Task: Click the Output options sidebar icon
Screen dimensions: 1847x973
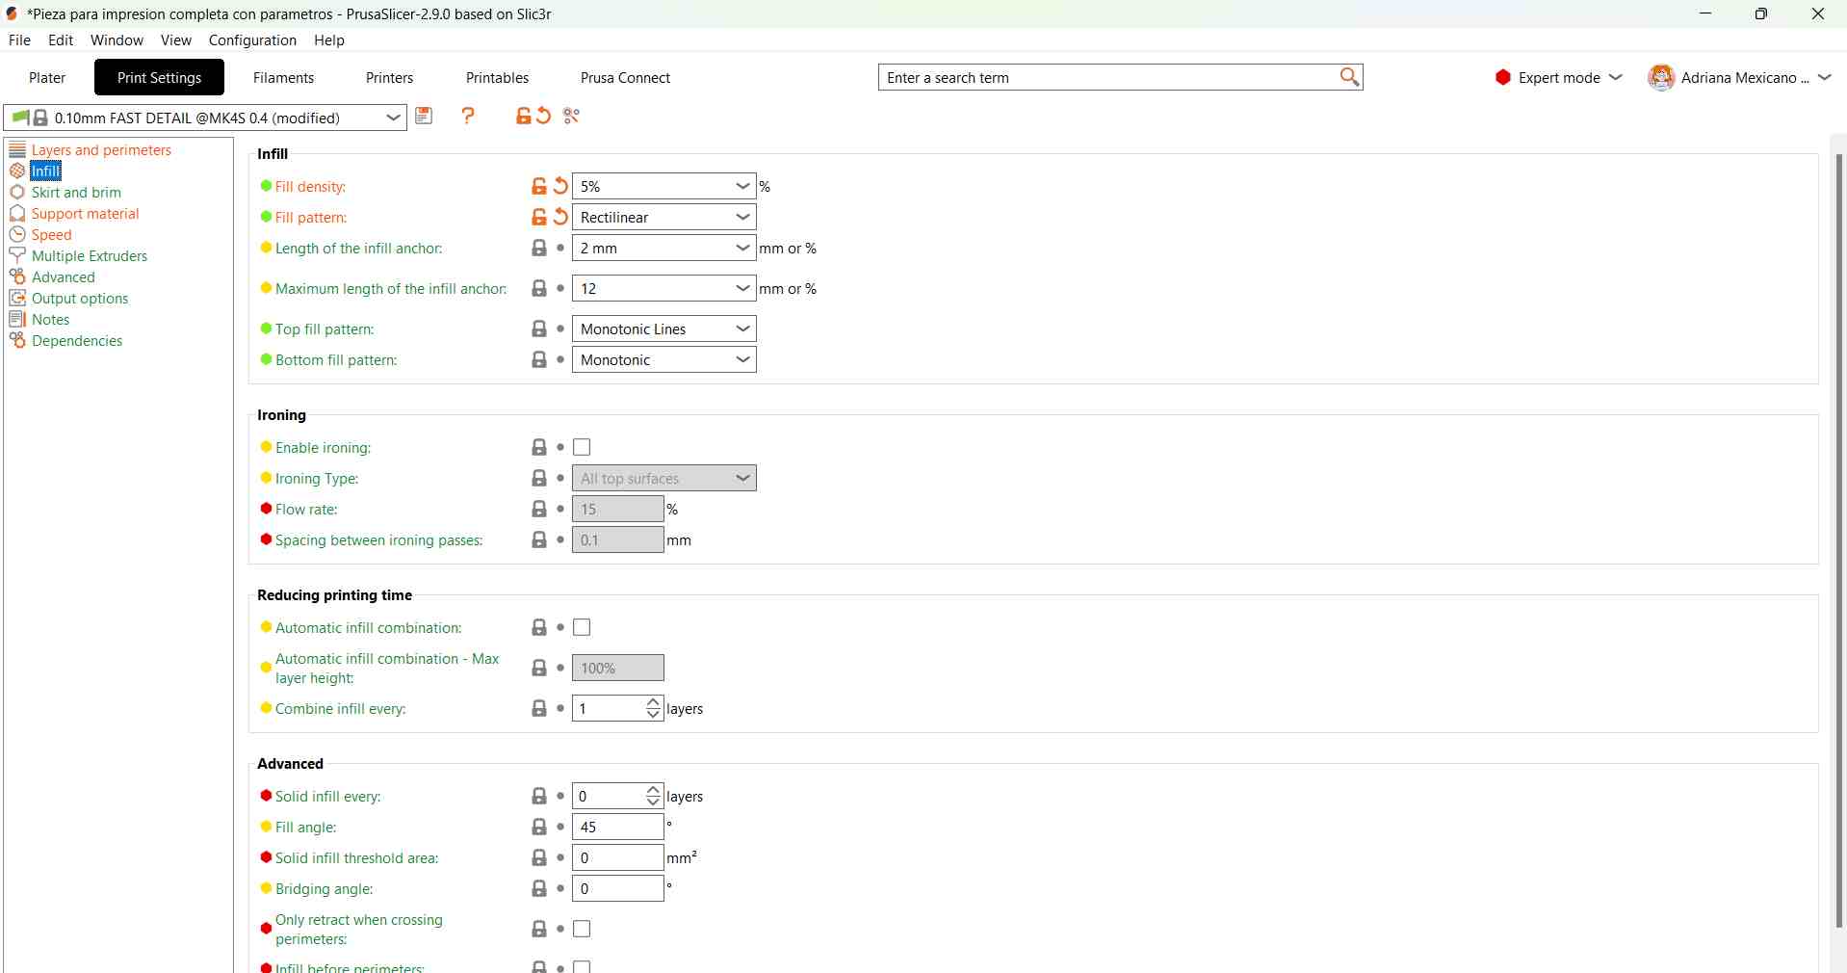Action: coord(17,299)
